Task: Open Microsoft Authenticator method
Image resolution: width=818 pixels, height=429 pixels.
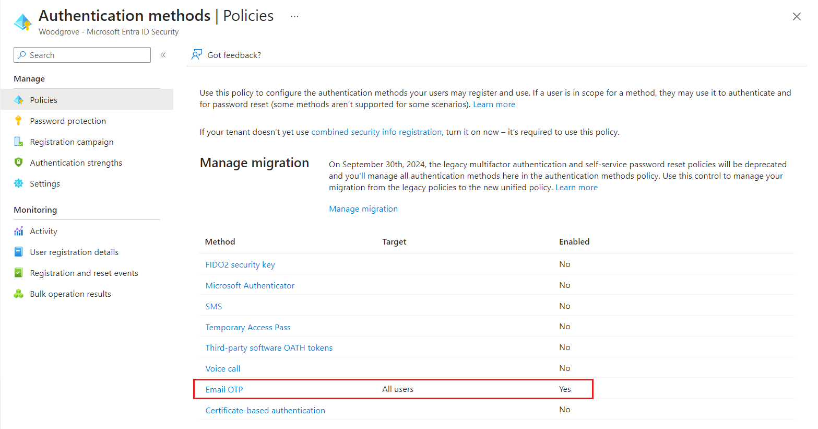Action: [x=250, y=285]
